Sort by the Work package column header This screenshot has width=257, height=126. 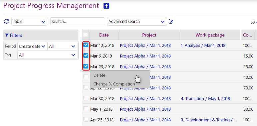(210, 35)
